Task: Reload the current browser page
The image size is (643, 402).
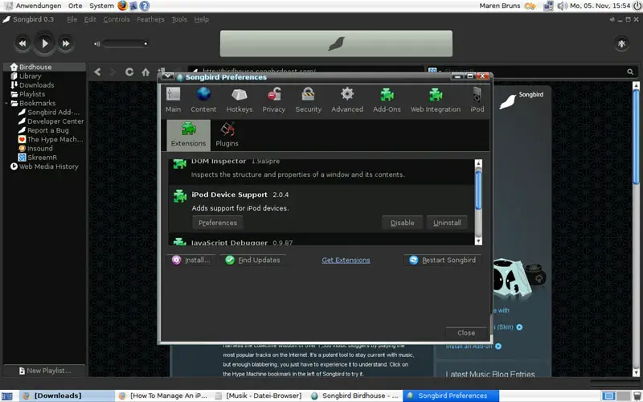Action: pos(129,72)
